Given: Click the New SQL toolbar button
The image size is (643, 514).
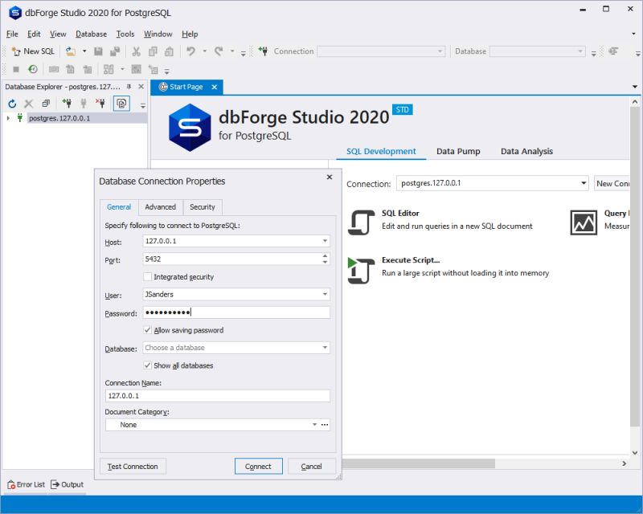Looking at the screenshot, I should [x=33, y=51].
